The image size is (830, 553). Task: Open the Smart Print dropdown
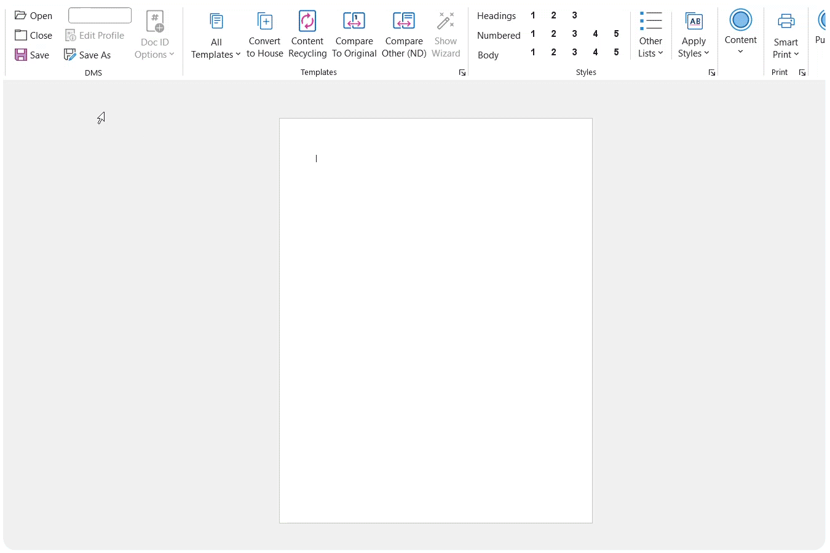tap(786, 35)
